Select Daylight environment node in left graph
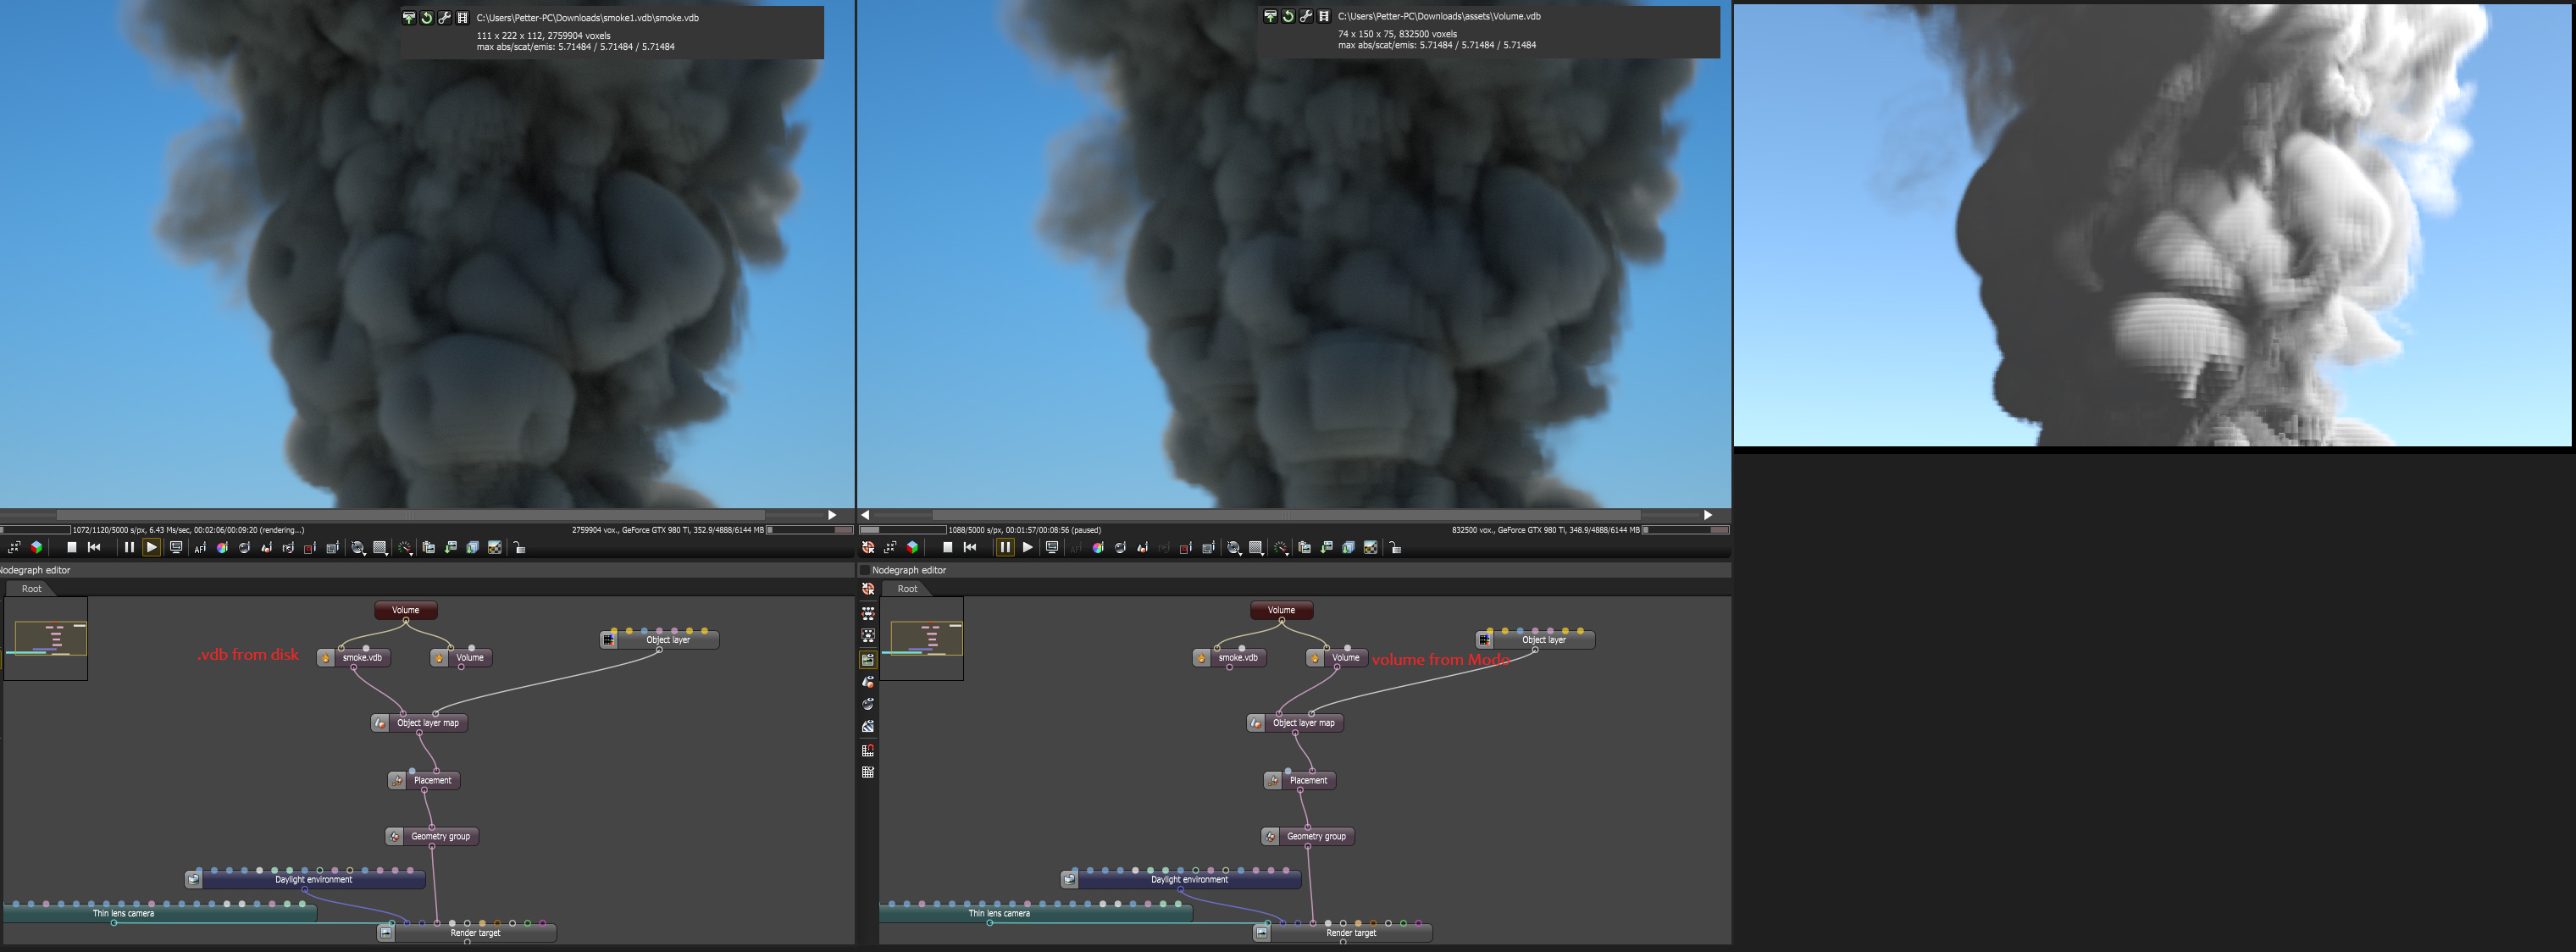 pyautogui.click(x=313, y=880)
